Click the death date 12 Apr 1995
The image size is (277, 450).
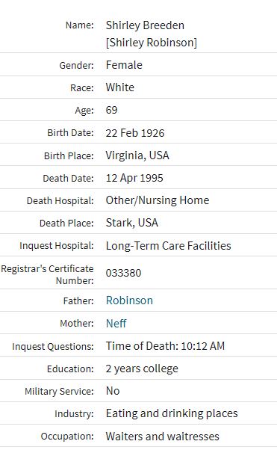134,178
